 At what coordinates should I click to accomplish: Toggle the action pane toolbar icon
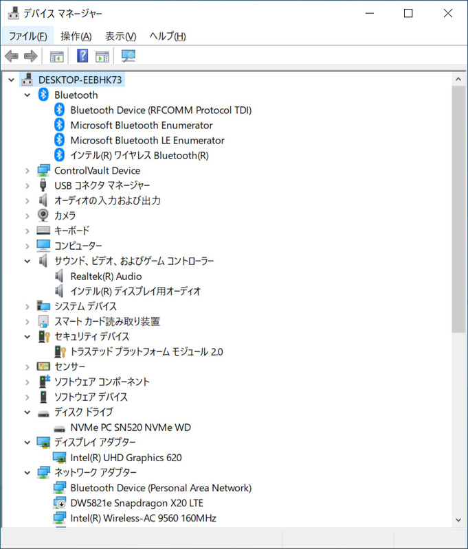point(102,56)
